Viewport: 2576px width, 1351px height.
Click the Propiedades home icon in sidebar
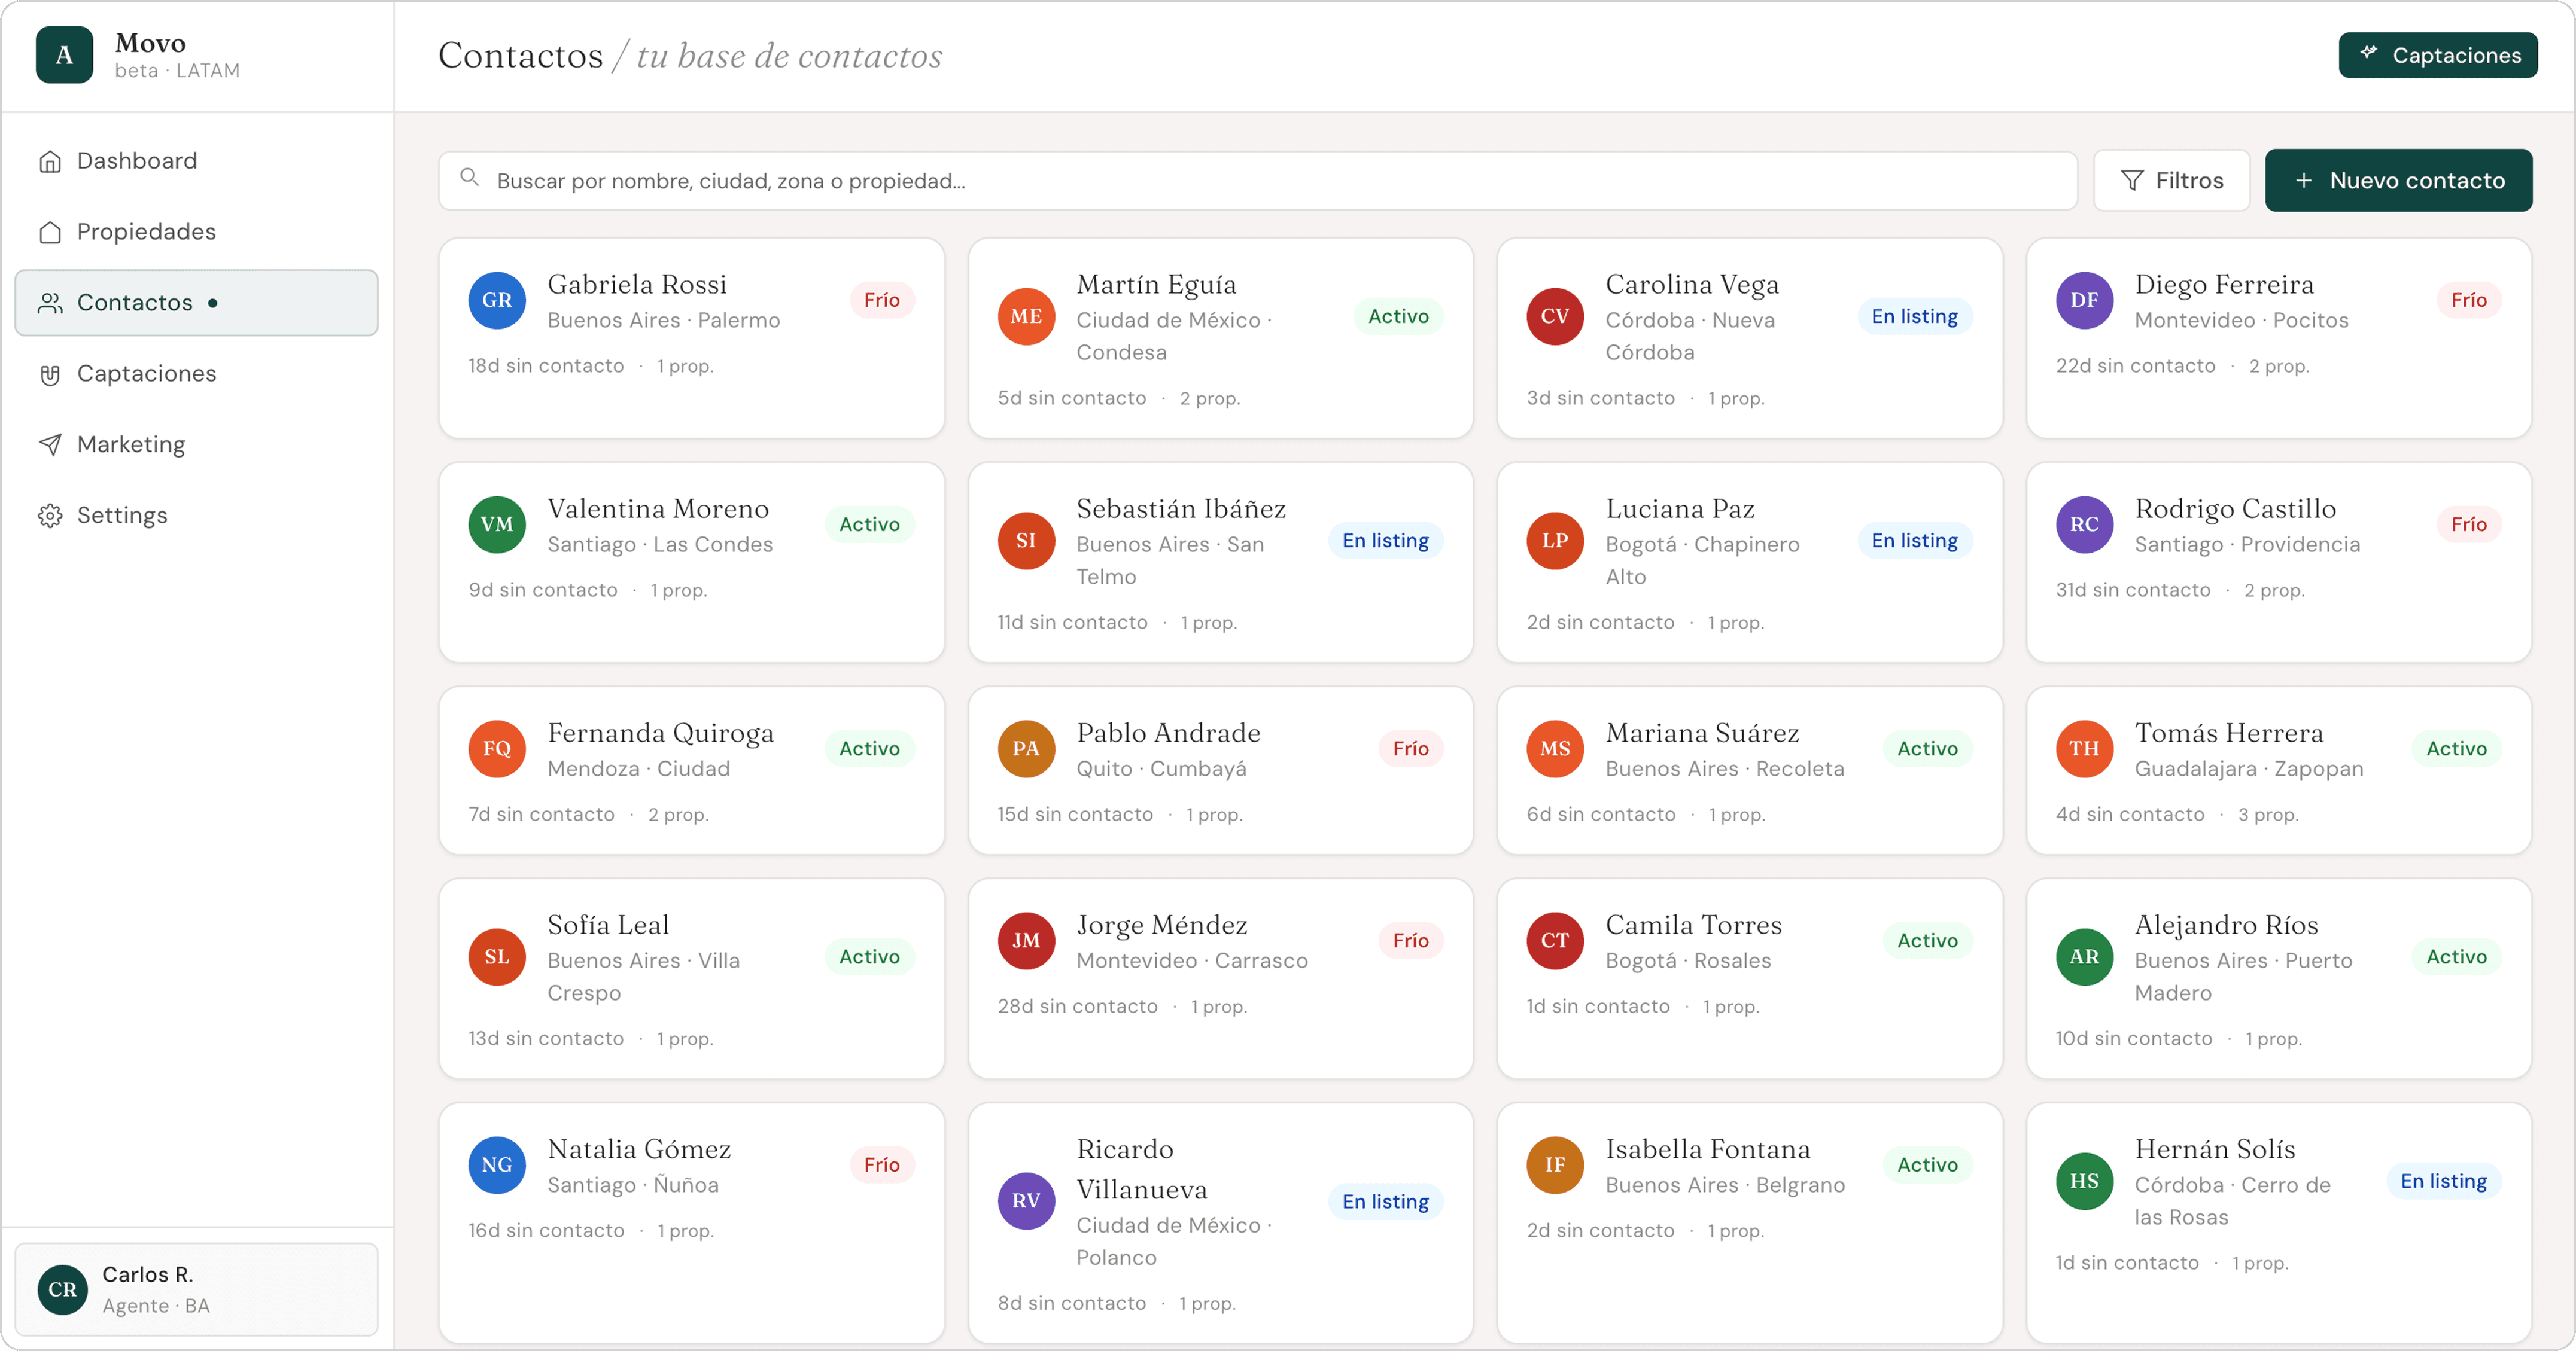coord(50,232)
